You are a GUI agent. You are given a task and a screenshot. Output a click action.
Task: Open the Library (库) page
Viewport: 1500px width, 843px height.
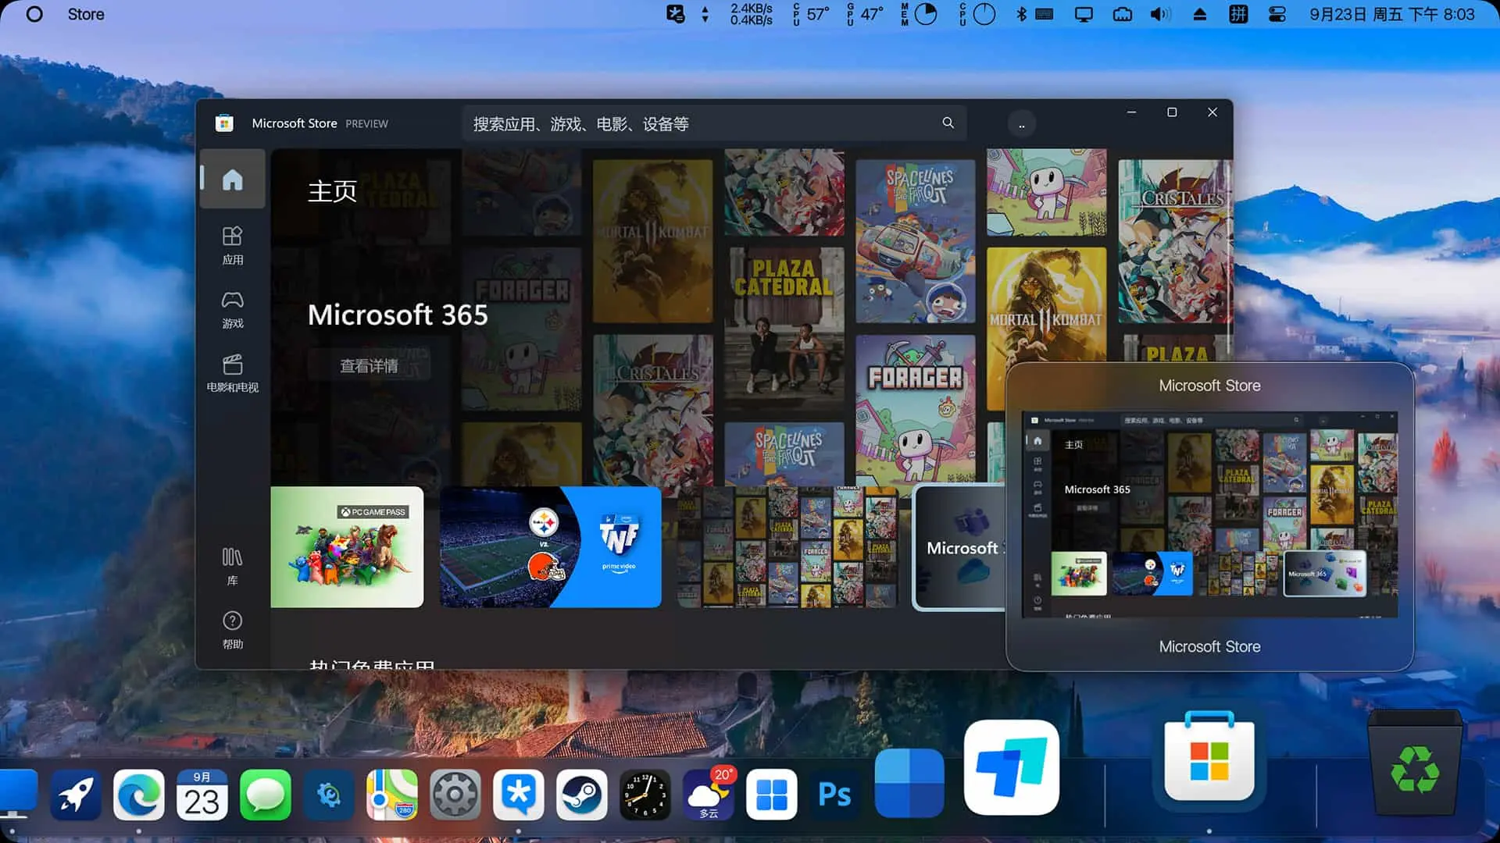(232, 566)
